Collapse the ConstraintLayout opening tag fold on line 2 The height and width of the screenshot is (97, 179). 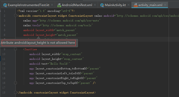15,15
